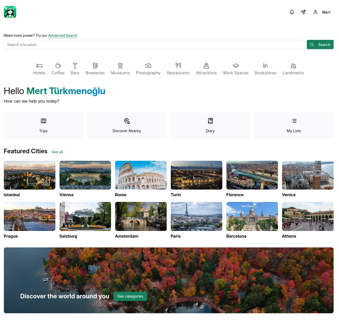
Task: Click the Paris city name
Action: tap(176, 236)
